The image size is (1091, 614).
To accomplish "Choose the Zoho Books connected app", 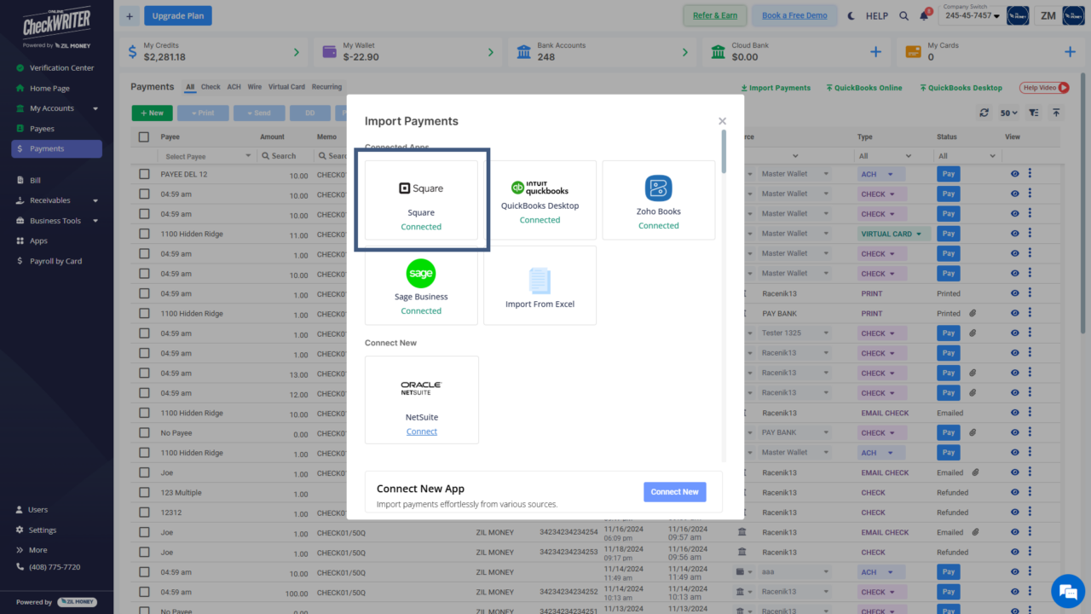I will coord(658,200).
